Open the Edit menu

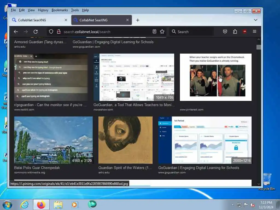tap(22, 10)
